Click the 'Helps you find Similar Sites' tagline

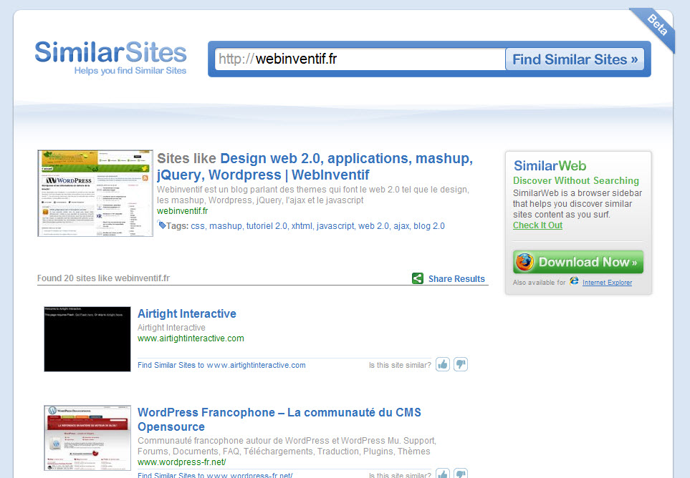(x=130, y=71)
